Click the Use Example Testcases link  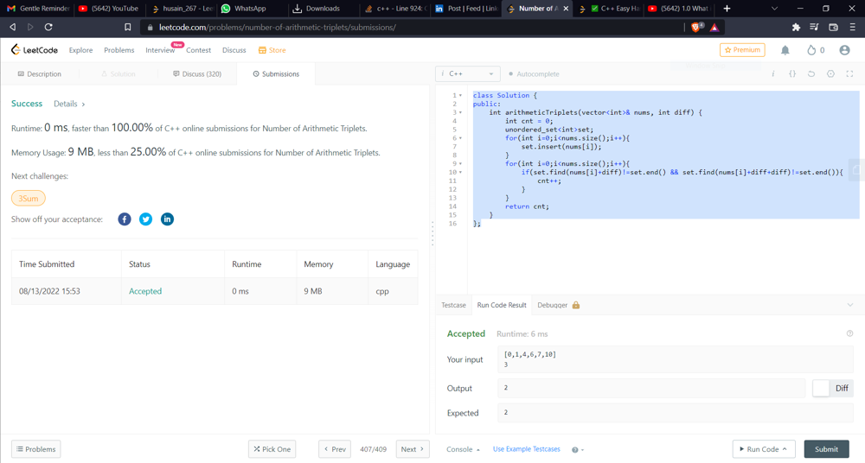pos(526,449)
